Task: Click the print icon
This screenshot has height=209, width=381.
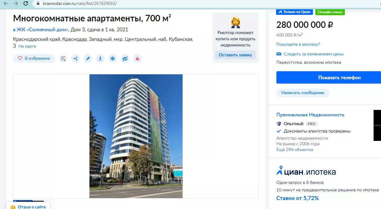Action: point(113,59)
